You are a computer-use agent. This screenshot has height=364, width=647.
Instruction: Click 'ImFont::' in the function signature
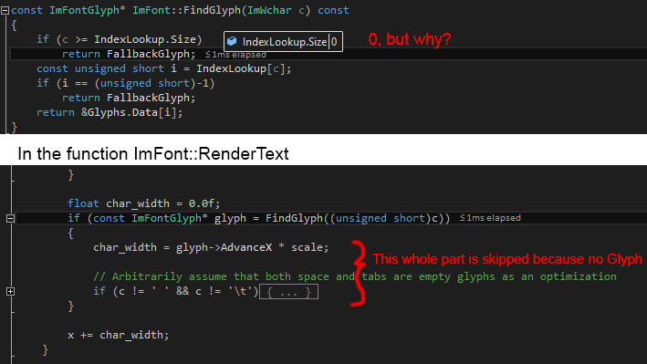pyautogui.click(x=158, y=10)
